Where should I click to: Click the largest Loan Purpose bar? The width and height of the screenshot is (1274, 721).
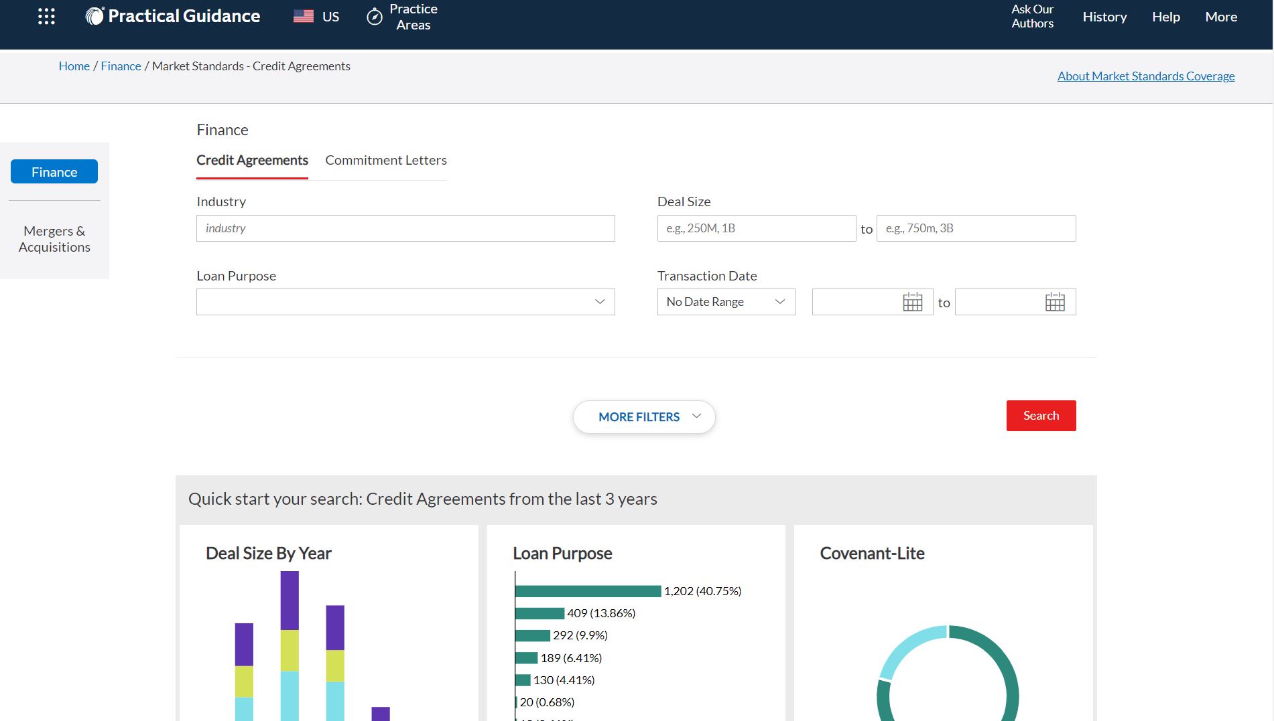coord(588,591)
